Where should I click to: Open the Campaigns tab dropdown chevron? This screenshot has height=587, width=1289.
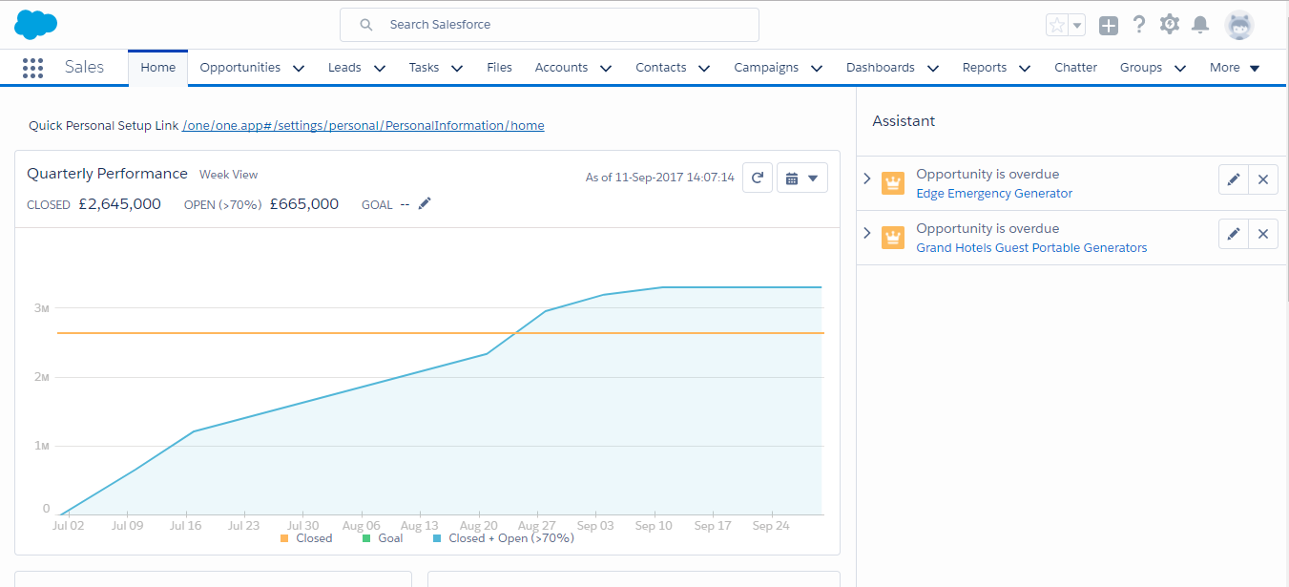(x=817, y=68)
